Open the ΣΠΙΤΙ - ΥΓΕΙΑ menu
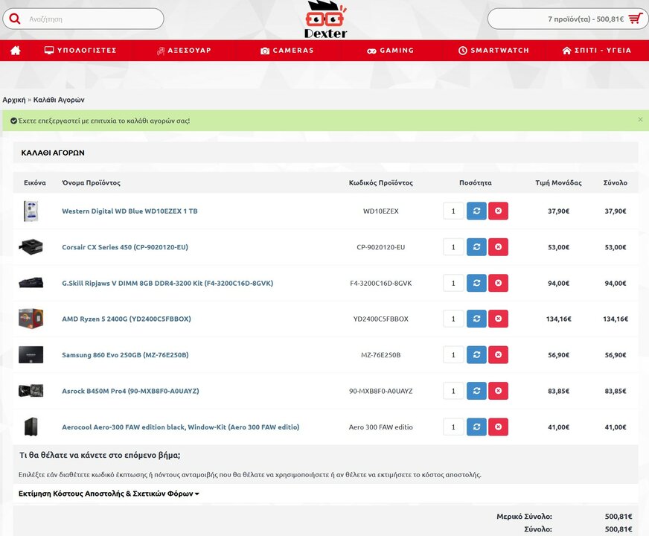The image size is (649, 536). (x=597, y=51)
